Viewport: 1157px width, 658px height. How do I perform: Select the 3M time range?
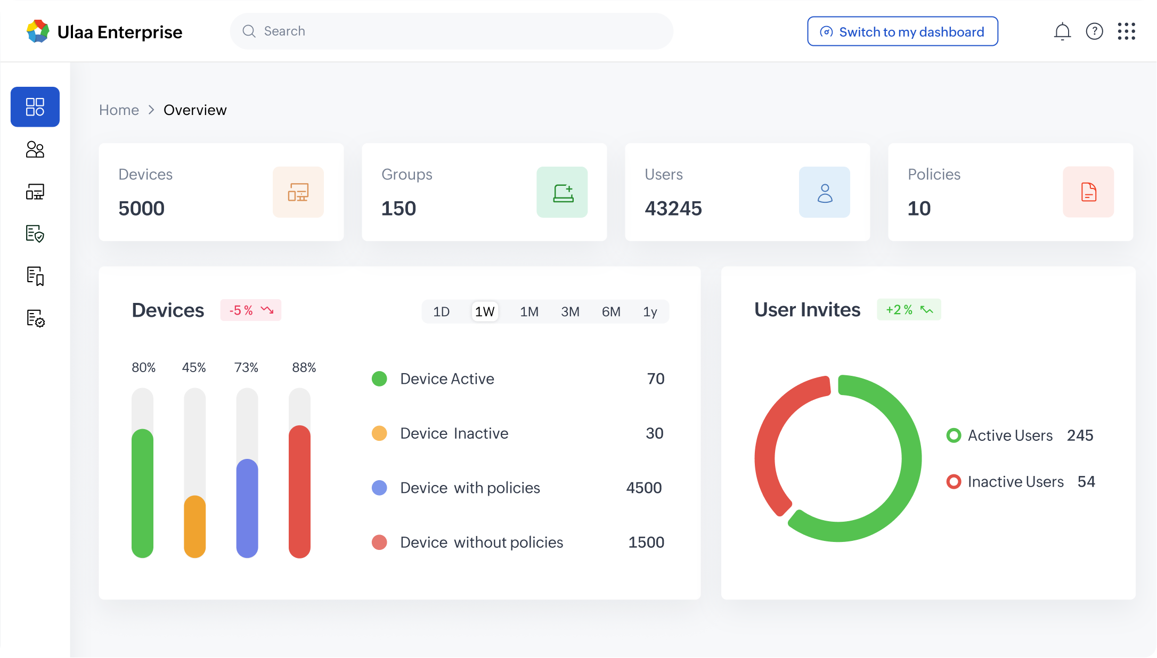570,312
